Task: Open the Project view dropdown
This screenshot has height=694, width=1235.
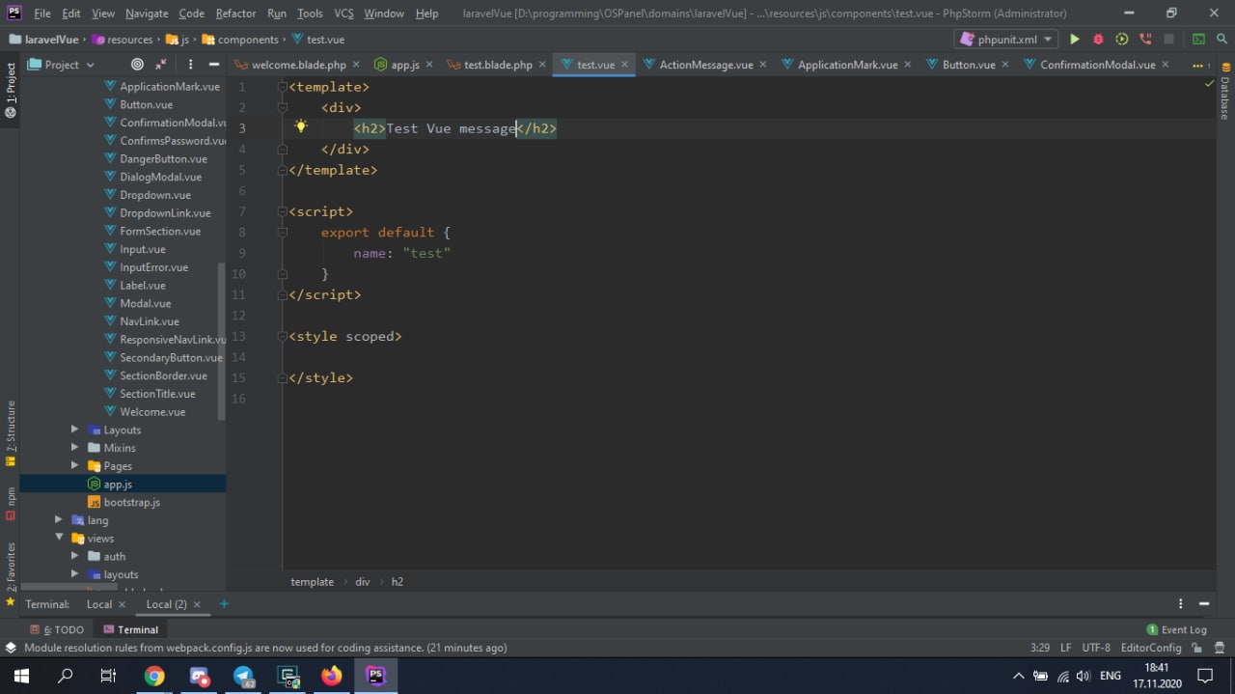Action: (62, 65)
